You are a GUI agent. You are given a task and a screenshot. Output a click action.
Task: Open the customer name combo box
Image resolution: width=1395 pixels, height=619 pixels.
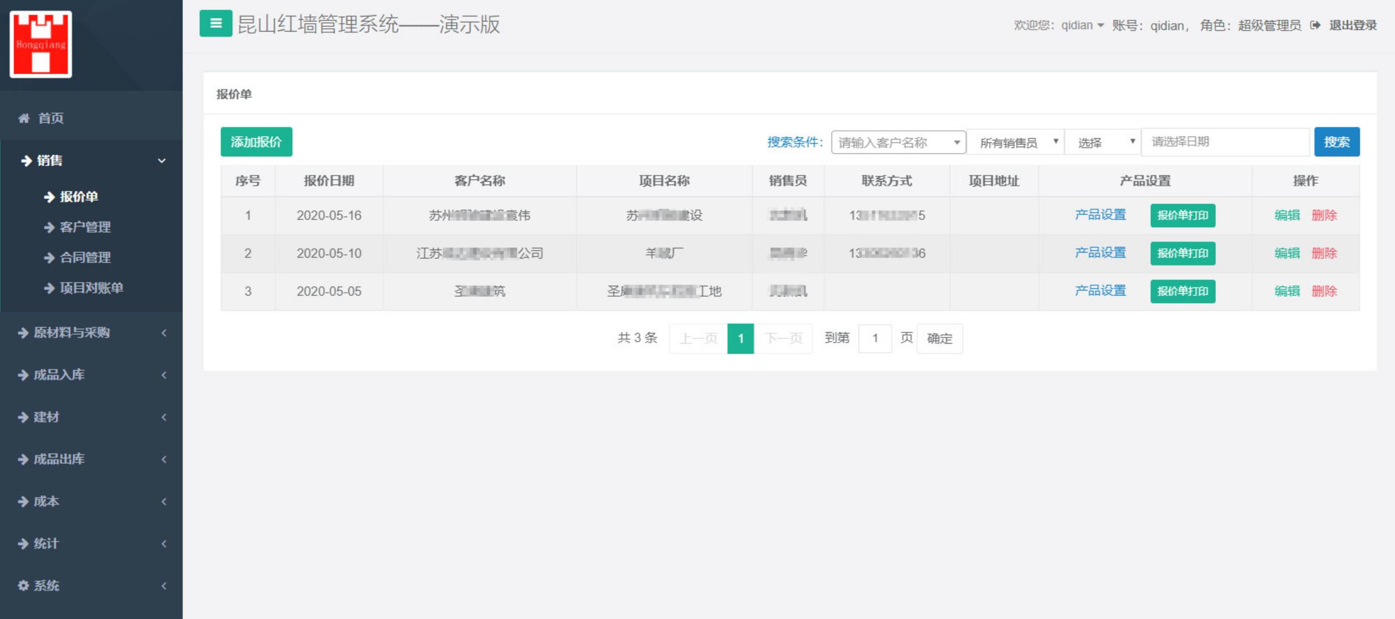pyautogui.click(x=898, y=142)
